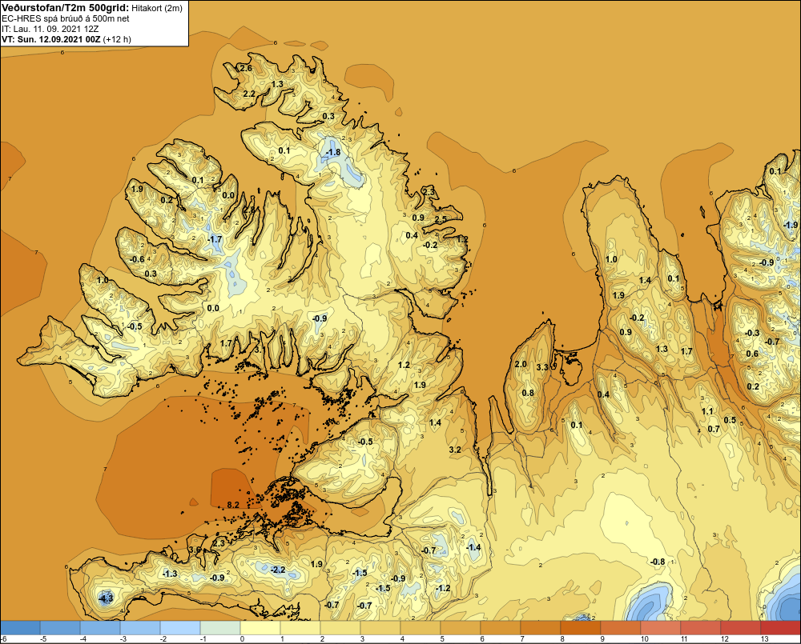This screenshot has height=644, width=801.
Task: Click the '3.6' temperature value
Action: click(195, 550)
